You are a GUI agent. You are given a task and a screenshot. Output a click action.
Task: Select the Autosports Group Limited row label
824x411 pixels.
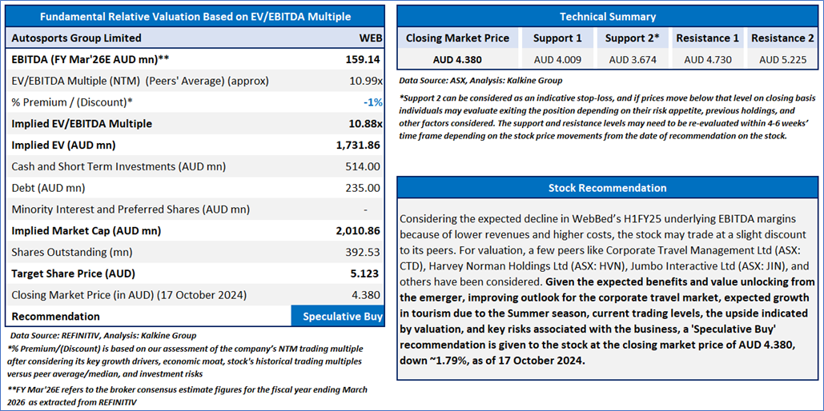76,38
